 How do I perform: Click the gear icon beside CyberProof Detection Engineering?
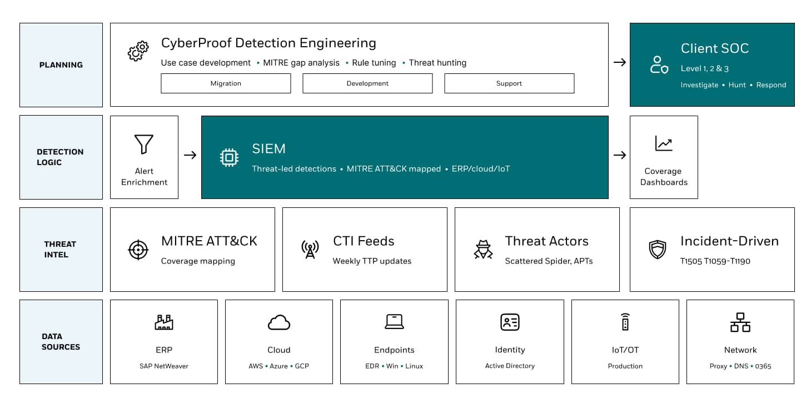[x=138, y=51]
